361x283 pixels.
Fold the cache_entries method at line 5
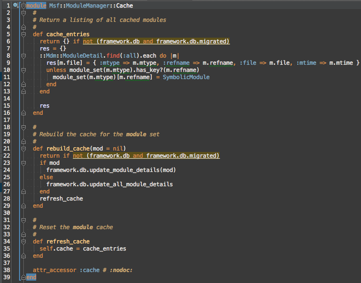coord(23,34)
